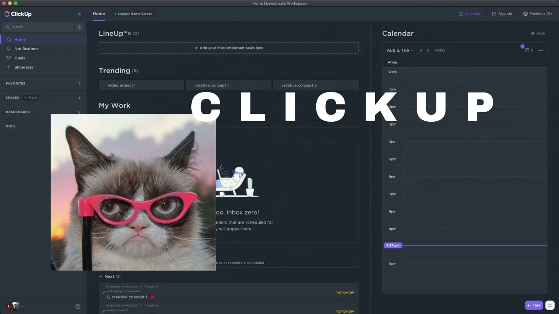Create a new task with the + Task button
This screenshot has width=559, height=314.
[x=534, y=305]
